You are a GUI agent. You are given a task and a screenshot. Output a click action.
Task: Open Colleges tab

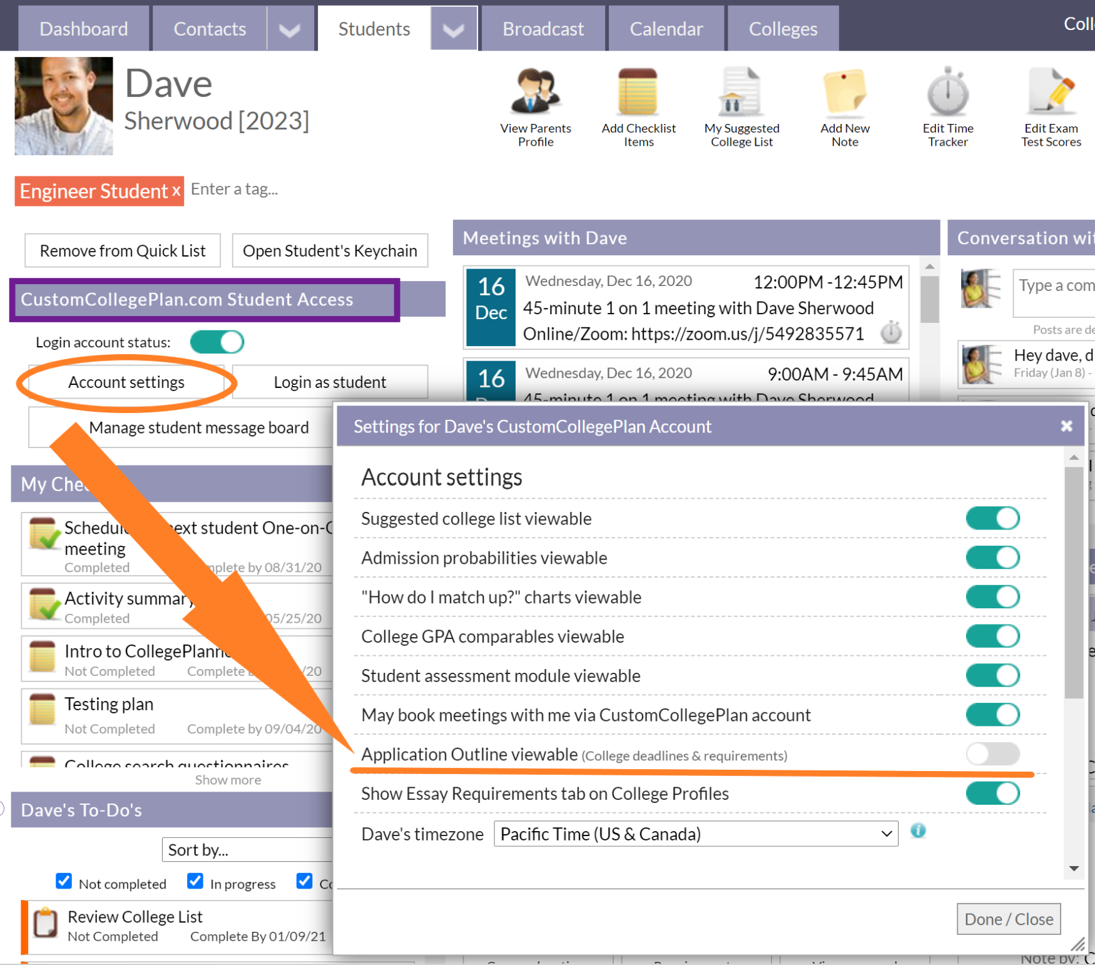pyautogui.click(x=783, y=29)
